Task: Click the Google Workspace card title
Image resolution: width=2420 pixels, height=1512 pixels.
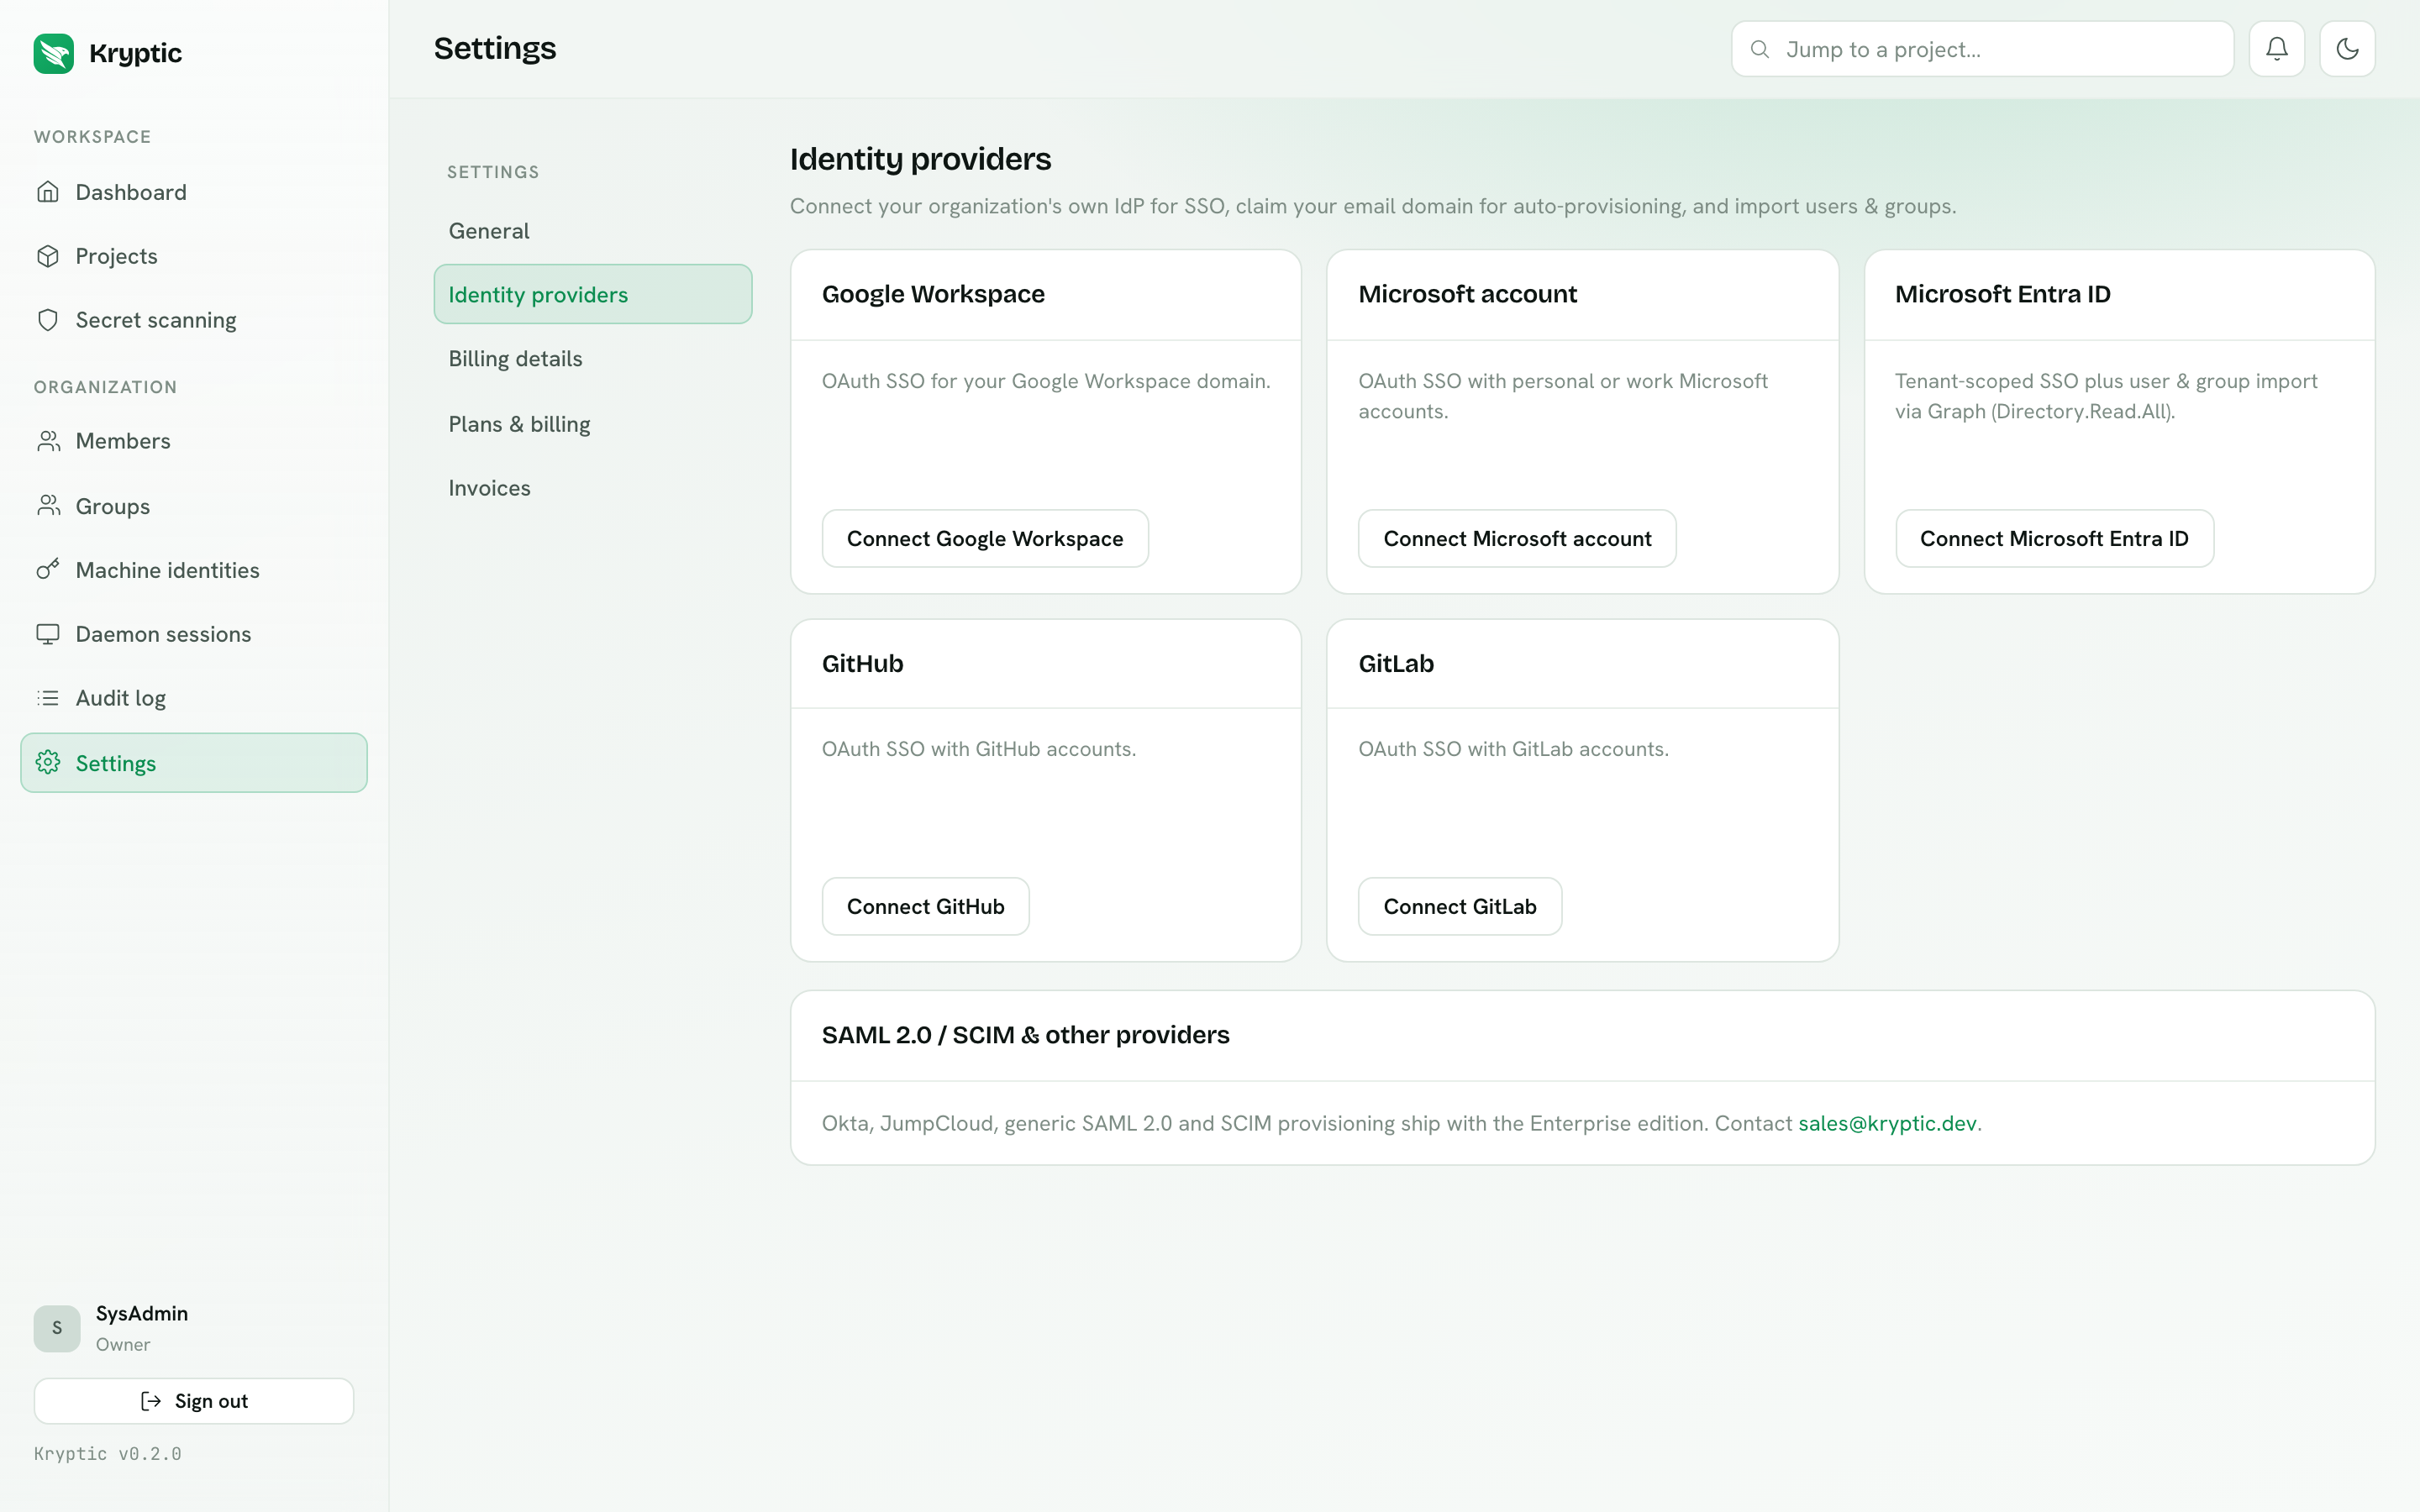Action: click(933, 294)
